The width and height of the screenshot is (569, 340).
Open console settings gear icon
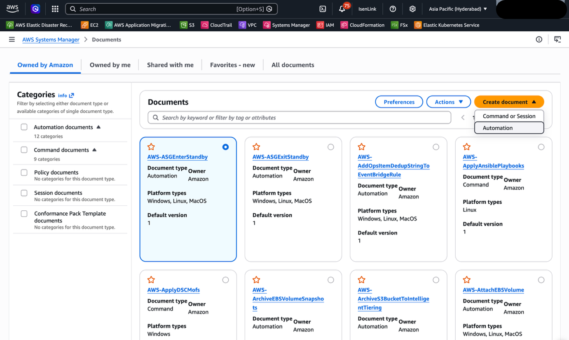(412, 9)
